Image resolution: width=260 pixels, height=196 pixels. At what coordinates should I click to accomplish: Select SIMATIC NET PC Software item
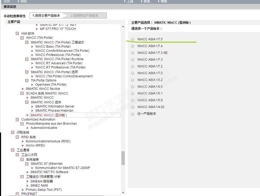pyautogui.click(x=49, y=172)
